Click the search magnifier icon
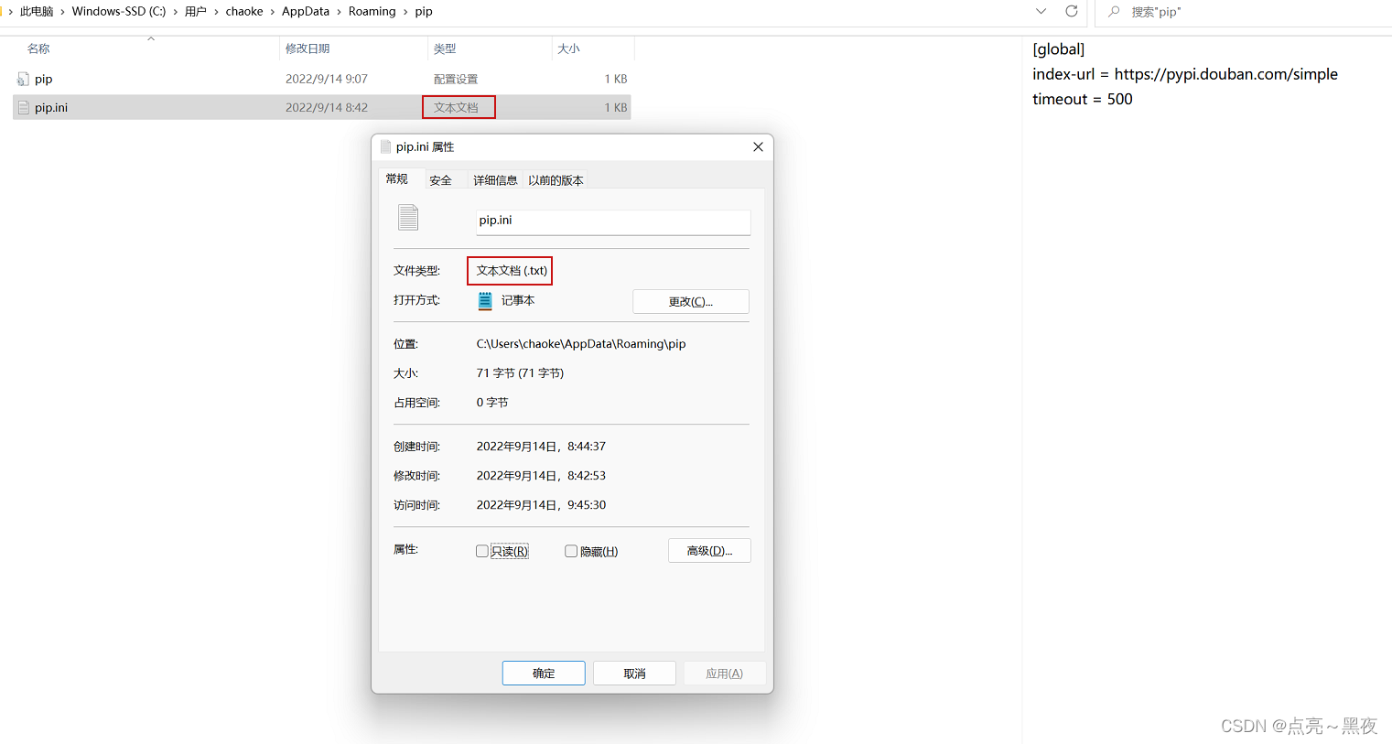The height and width of the screenshot is (744, 1392). click(x=1114, y=12)
